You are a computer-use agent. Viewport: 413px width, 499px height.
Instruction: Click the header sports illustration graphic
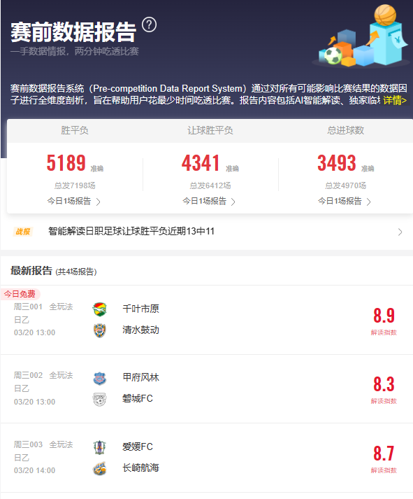coord(361,36)
